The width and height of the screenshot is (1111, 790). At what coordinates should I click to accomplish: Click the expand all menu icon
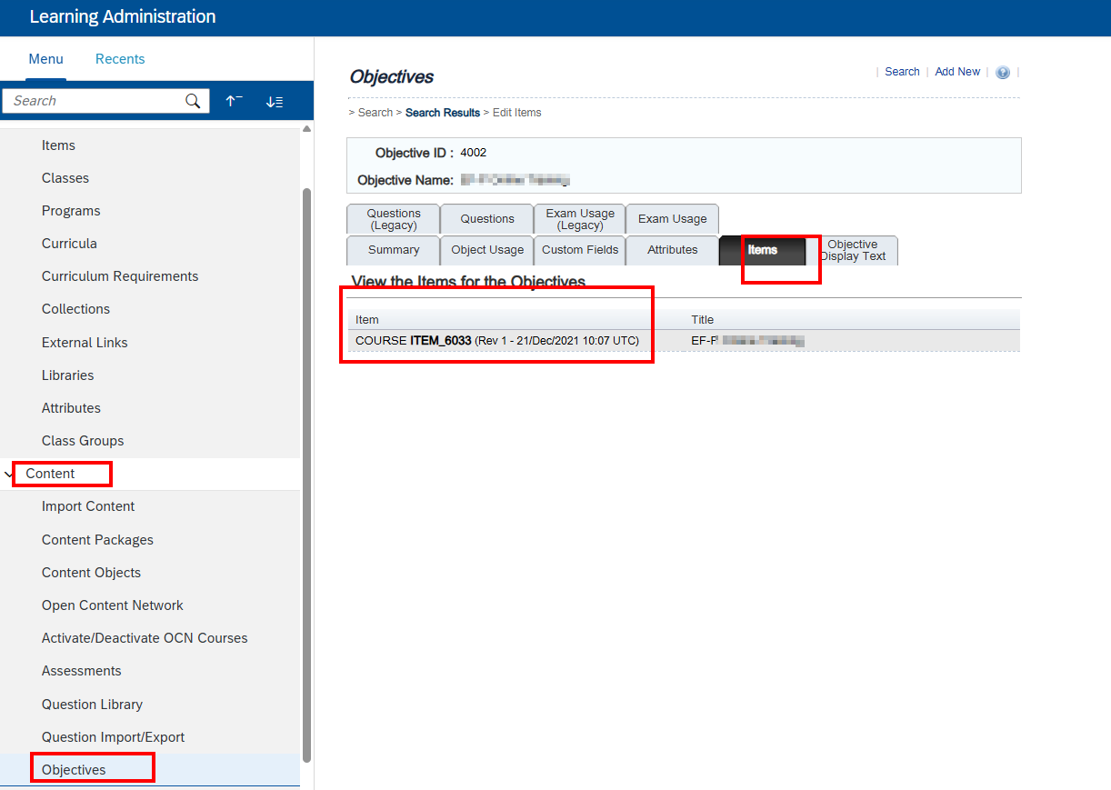275,101
